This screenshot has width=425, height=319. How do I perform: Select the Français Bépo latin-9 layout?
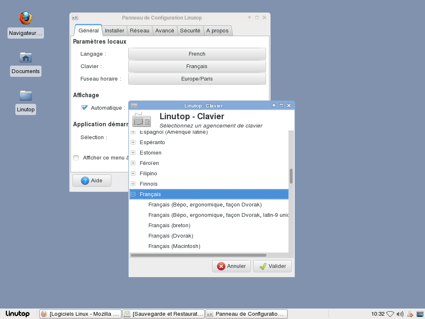click(209, 215)
